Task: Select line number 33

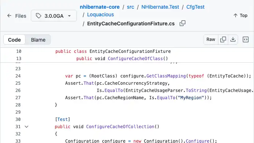Action: coord(18,141)
